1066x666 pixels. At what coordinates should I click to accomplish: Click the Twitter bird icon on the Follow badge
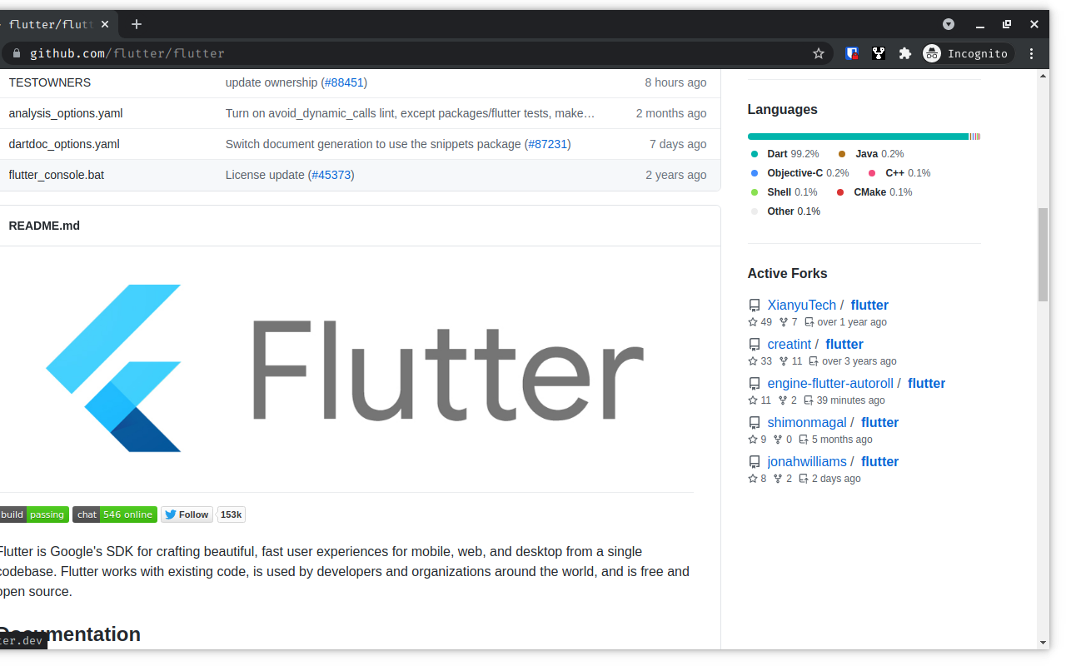point(171,514)
